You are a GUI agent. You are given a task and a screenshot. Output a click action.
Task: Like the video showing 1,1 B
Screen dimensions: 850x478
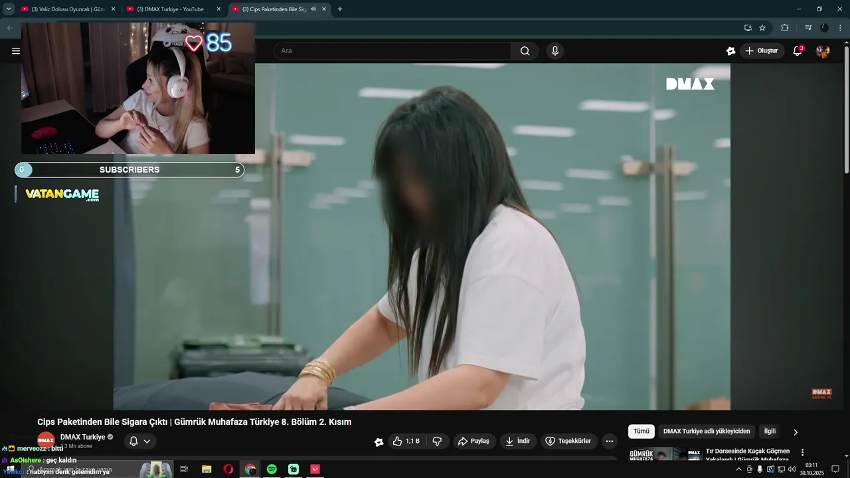pos(406,441)
